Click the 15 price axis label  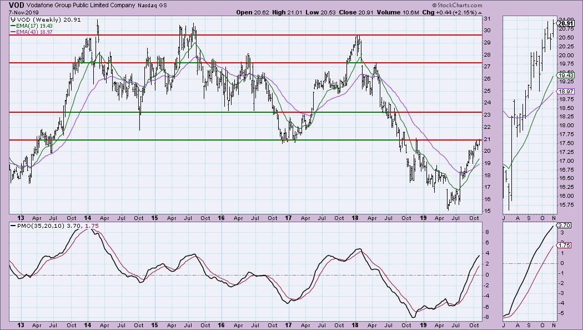(x=487, y=211)
